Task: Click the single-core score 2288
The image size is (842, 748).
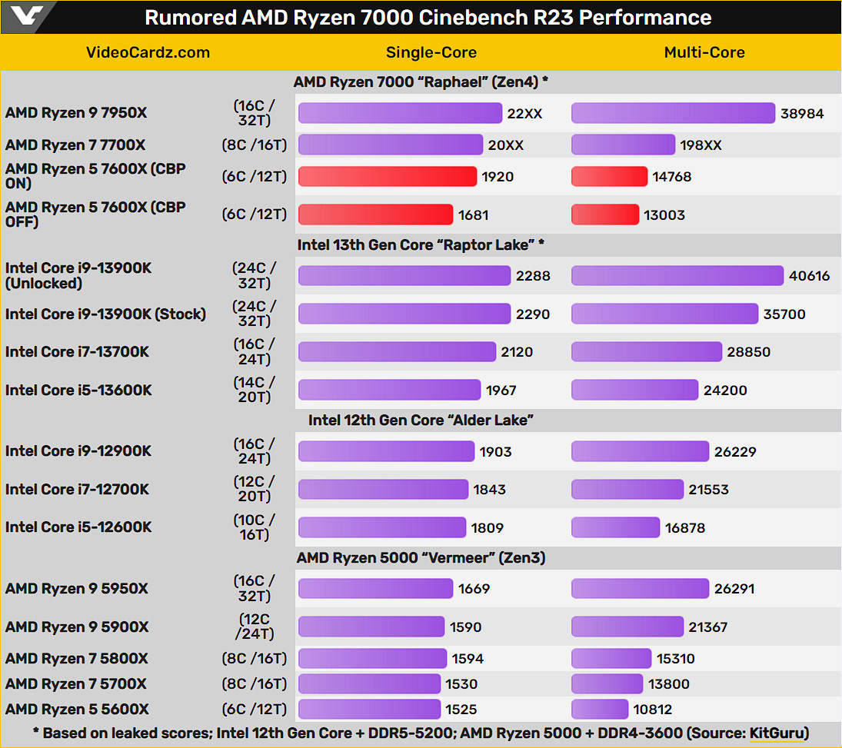Action: pyautogui.click(x=533, y=276)
